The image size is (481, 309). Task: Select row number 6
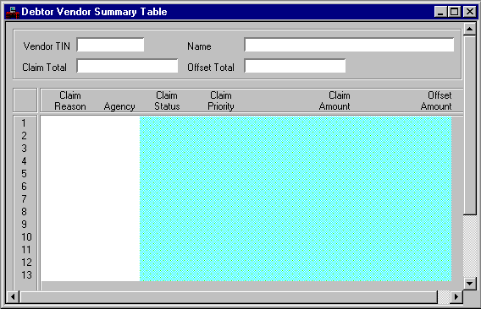click(x=24, y=187)
